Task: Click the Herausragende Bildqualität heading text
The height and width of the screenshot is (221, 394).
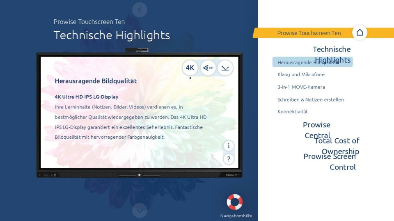Action: click(x=96, y=81)
